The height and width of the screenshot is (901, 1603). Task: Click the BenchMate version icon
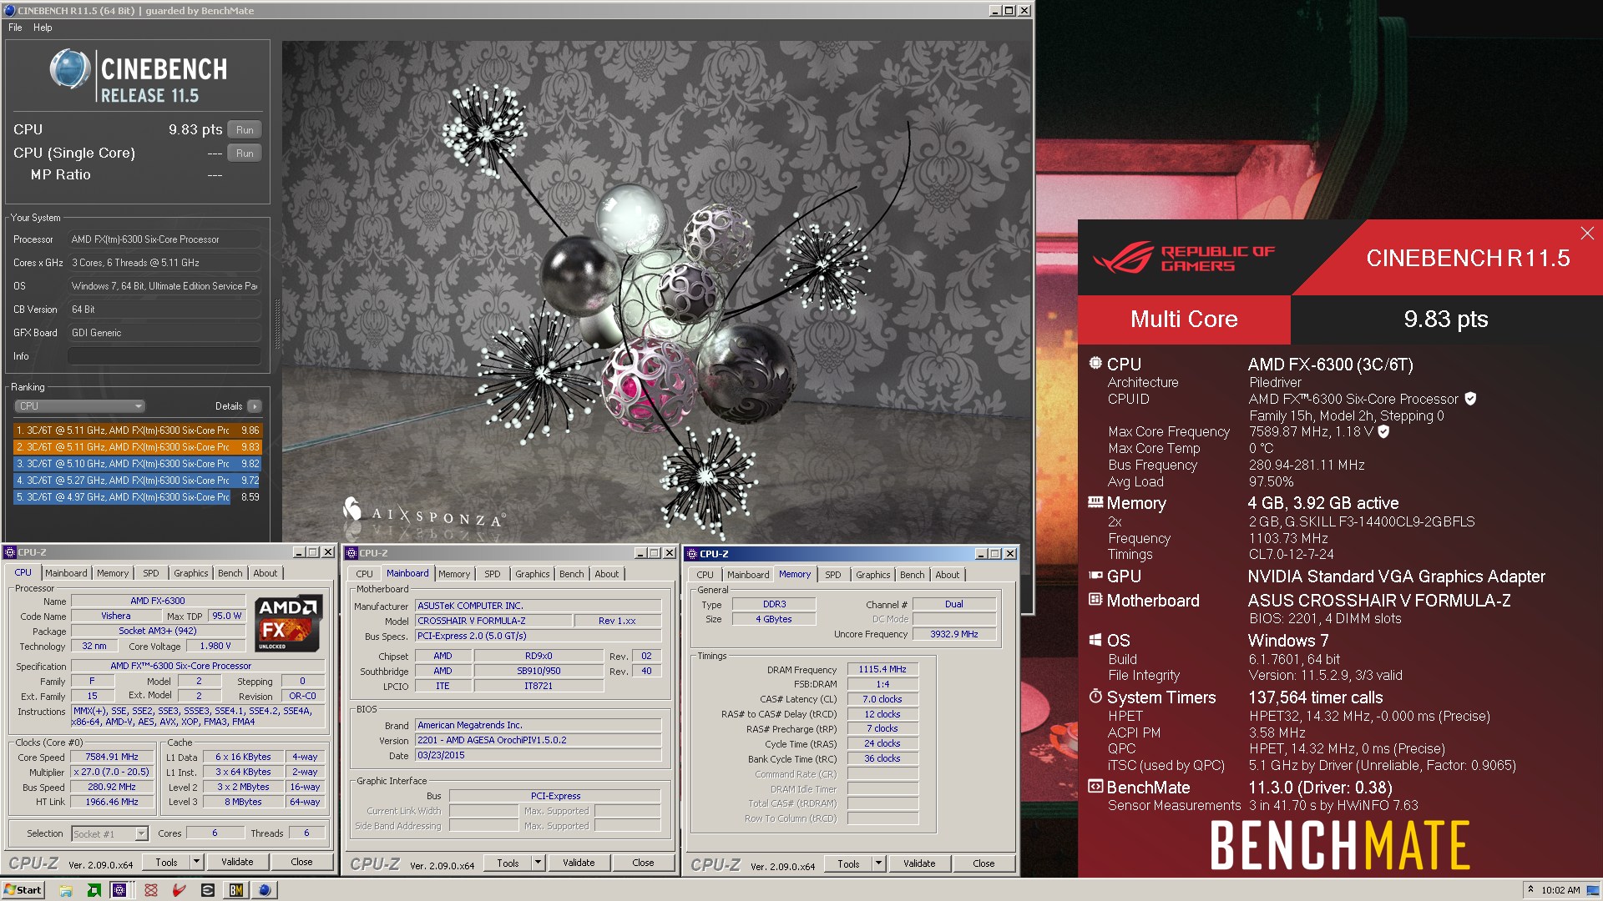pos(1095,786)
